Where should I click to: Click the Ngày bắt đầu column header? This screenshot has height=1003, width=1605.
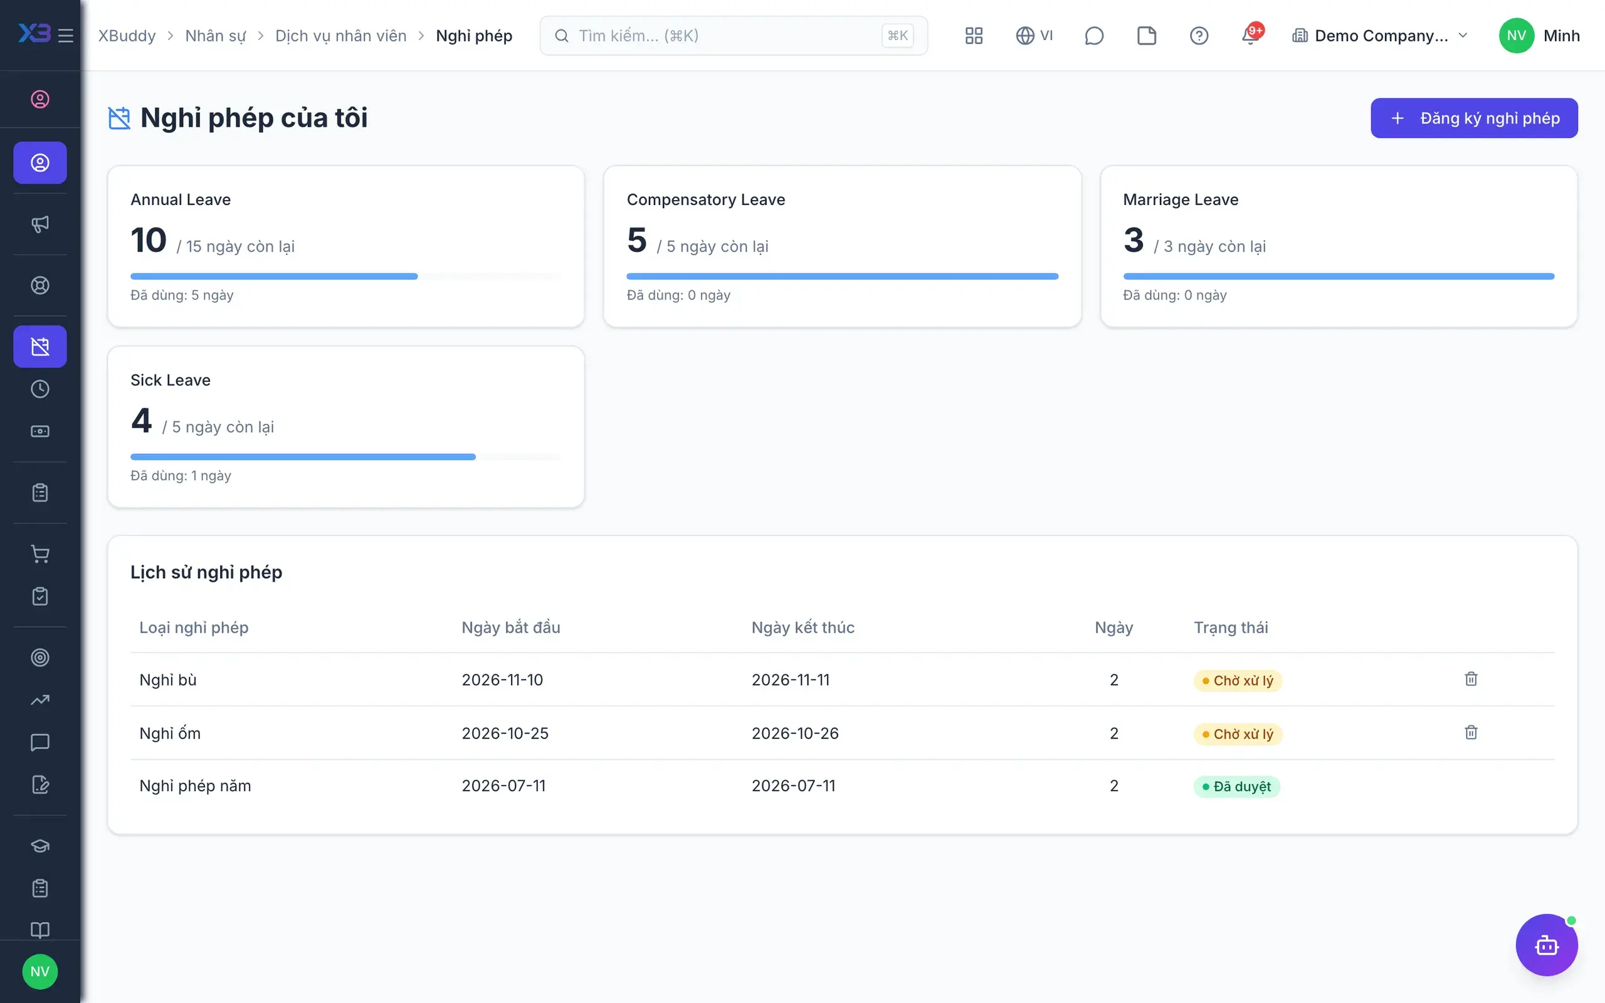click(511, 628)
